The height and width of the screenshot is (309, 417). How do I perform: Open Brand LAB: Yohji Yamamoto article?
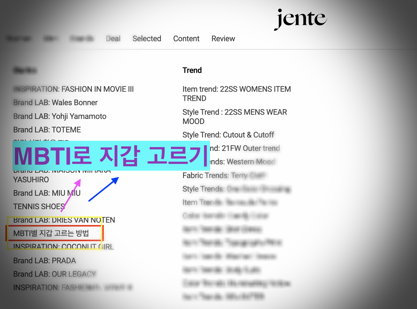60,116
